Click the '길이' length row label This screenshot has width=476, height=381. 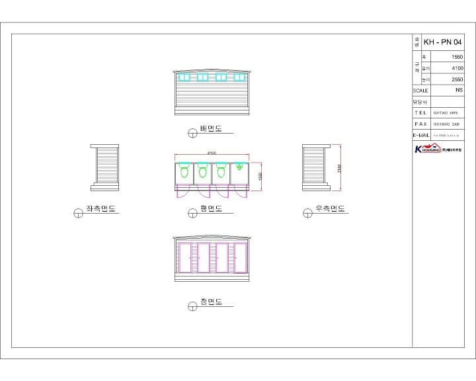pyautogui.click(x=426, y=68)
